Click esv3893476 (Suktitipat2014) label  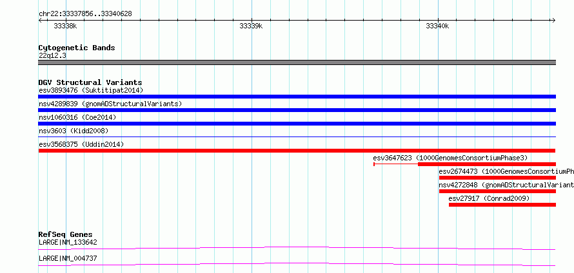pos(91,90)
